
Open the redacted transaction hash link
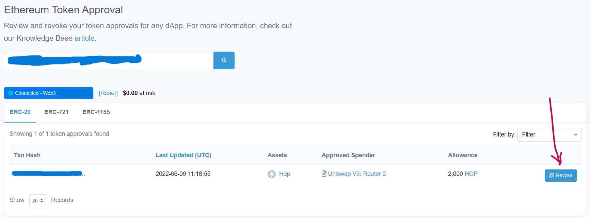click(48, 174)
